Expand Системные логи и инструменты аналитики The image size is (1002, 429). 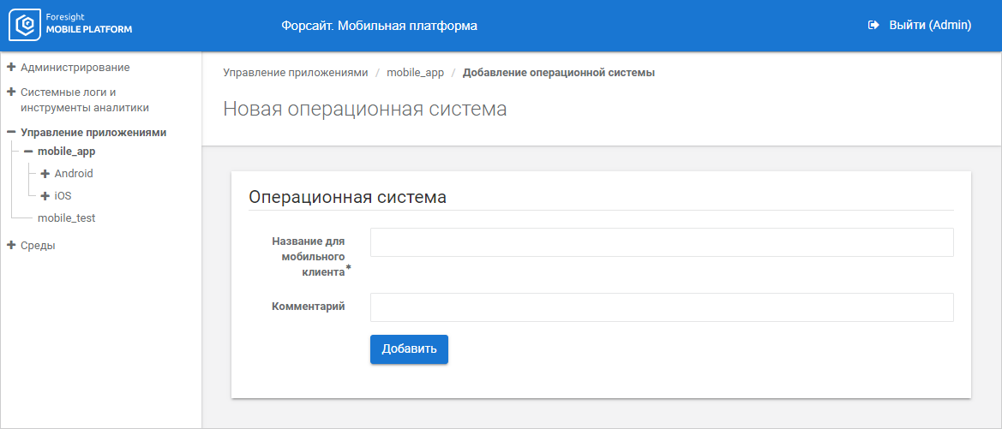(11, 92)
